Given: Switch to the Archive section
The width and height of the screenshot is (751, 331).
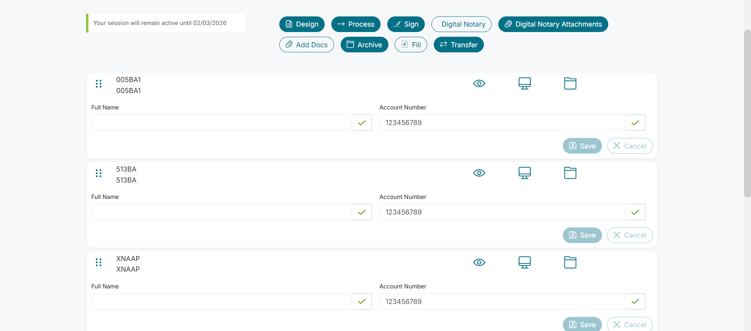Looking at the screenshot, I should coord(364,45).
